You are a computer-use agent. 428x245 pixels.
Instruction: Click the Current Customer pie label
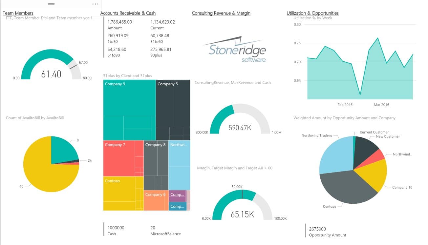pos(374,132)
